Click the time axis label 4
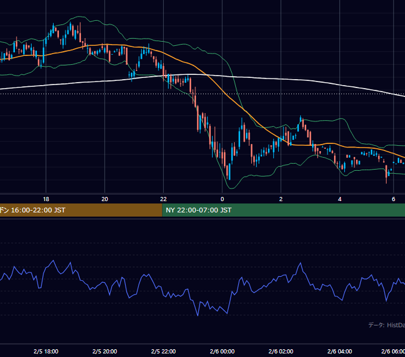This screenshot has width=405, height=357. 339,199
